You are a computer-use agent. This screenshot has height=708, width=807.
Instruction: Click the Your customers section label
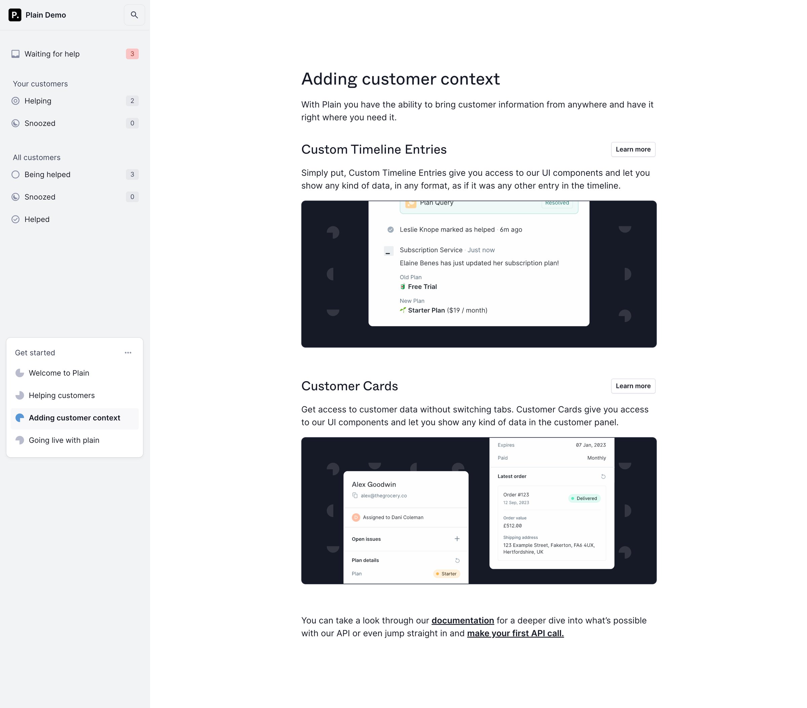click(40, 84)
